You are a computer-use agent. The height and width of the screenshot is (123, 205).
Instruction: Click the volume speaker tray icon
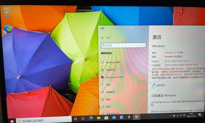(x=181, y=115)
